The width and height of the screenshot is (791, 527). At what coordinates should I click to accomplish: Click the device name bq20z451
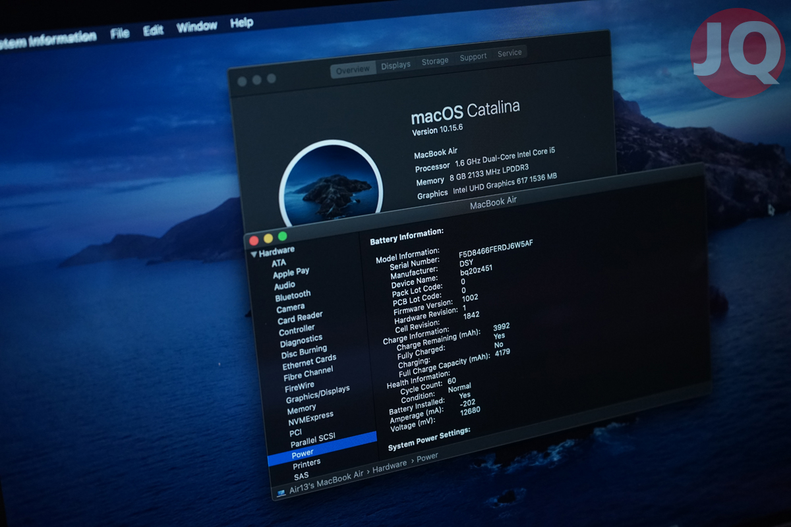(476, 271)
